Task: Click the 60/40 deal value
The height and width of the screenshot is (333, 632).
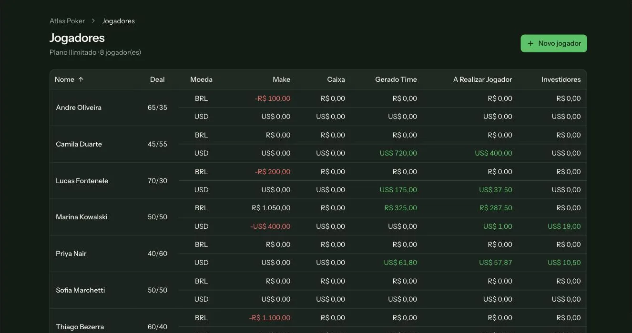Action: click(x=157, y=327)
